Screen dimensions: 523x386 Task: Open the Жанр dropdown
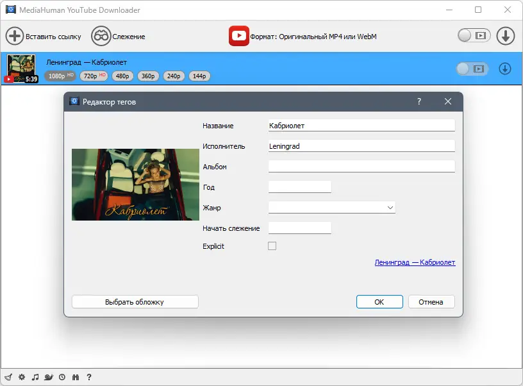pos(332,208)
